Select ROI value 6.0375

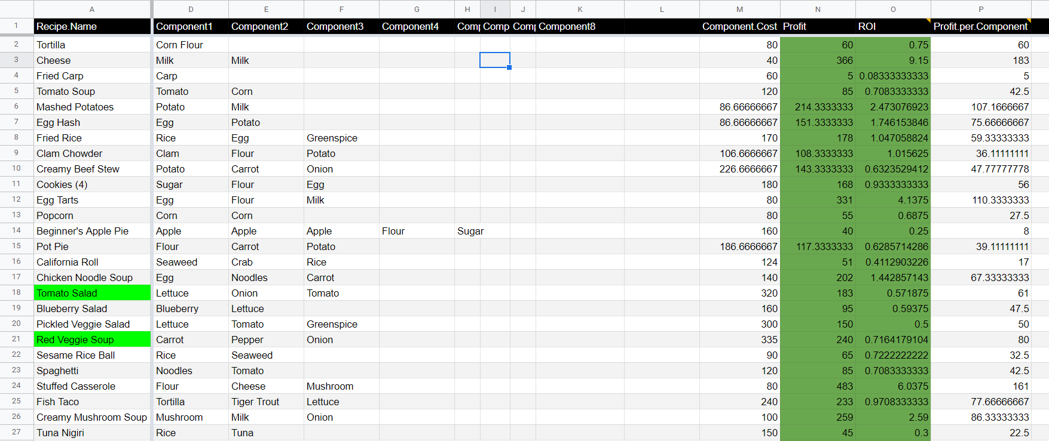click(x=893, y=386)
